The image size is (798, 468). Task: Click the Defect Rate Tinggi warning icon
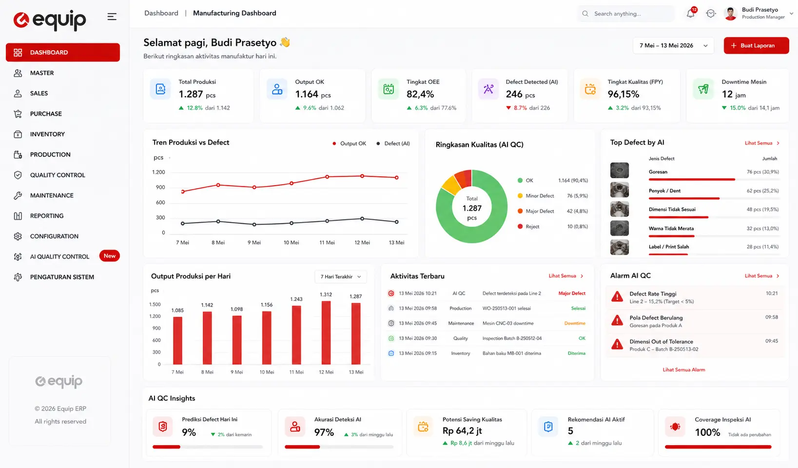(x=617, y=297)
